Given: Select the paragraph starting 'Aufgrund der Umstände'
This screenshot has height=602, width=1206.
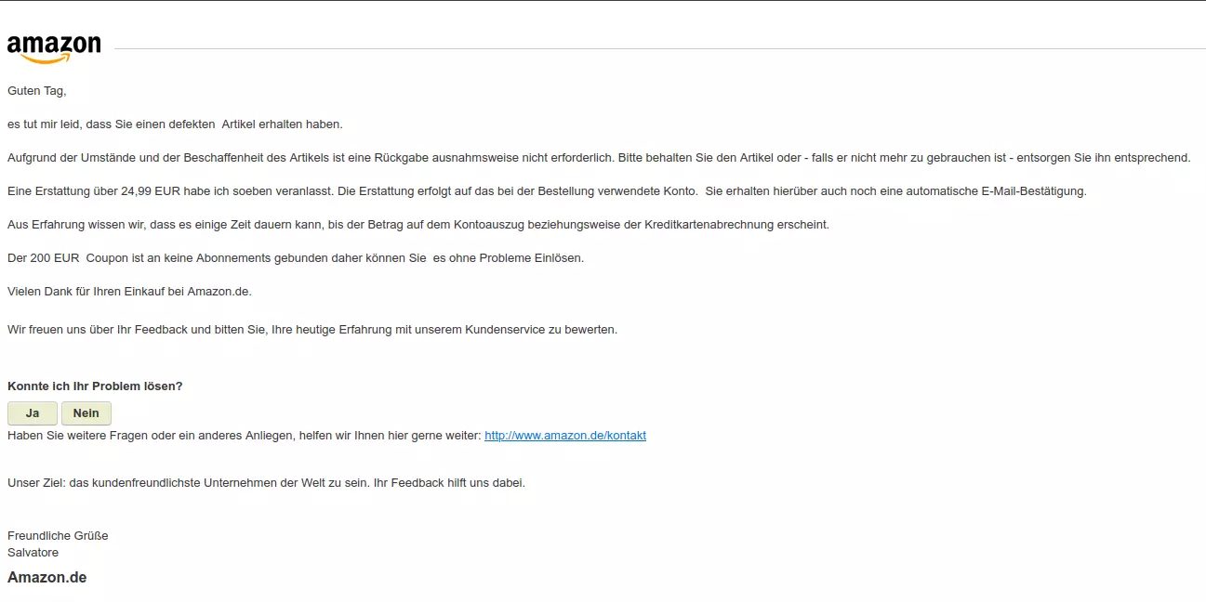Looking at the screenshot, I should (599, 158).
